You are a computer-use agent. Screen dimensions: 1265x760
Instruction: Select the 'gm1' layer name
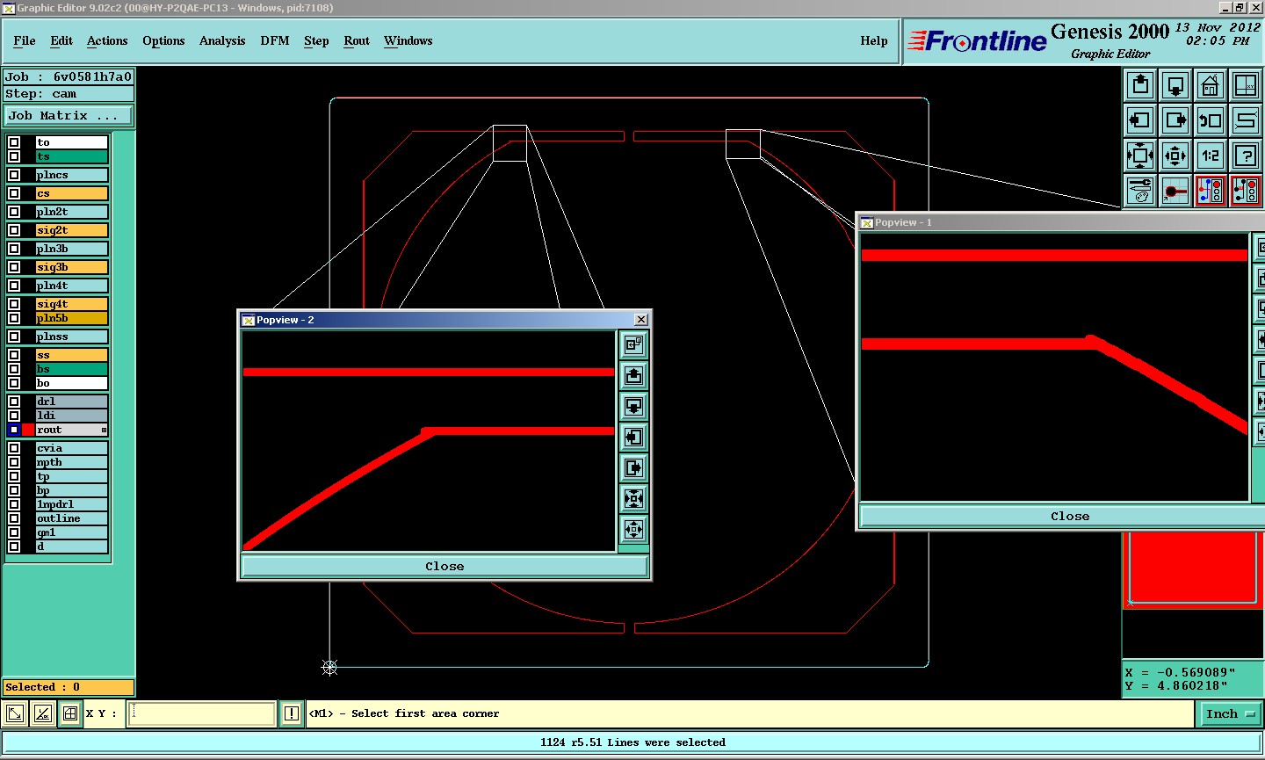click(71, 532)
